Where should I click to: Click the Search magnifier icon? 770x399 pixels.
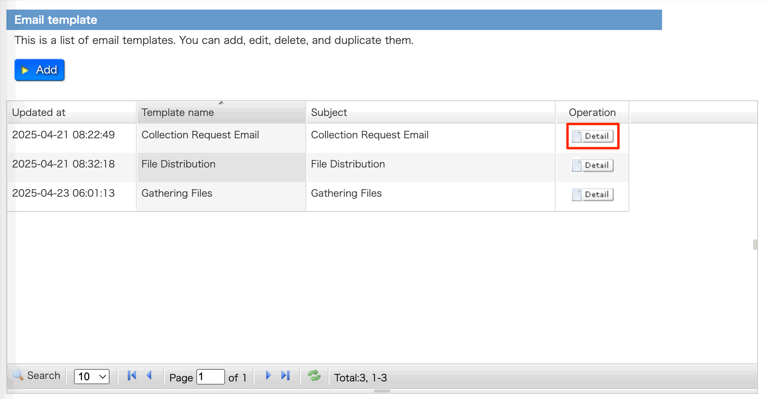tap(18, 376)
